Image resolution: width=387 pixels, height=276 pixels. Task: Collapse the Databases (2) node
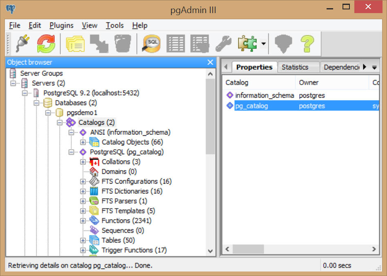point(36,103)
